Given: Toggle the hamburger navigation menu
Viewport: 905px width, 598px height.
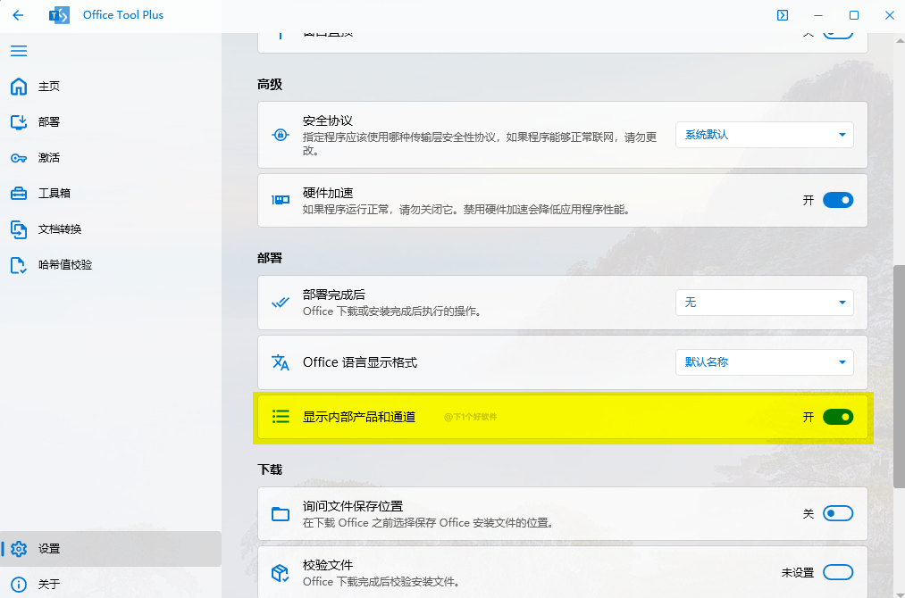Looking at the screenshot, I should click(19, 51).
